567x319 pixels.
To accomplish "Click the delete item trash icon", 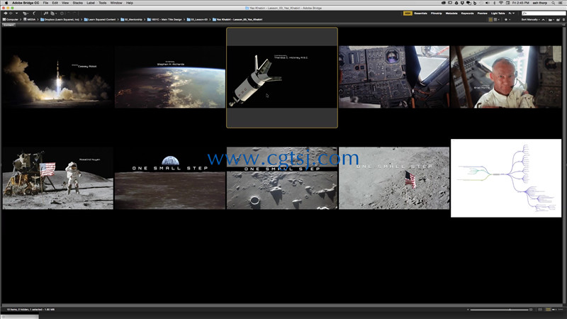I will coord(563,20).
